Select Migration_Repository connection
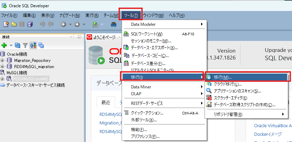 [32, 61]
